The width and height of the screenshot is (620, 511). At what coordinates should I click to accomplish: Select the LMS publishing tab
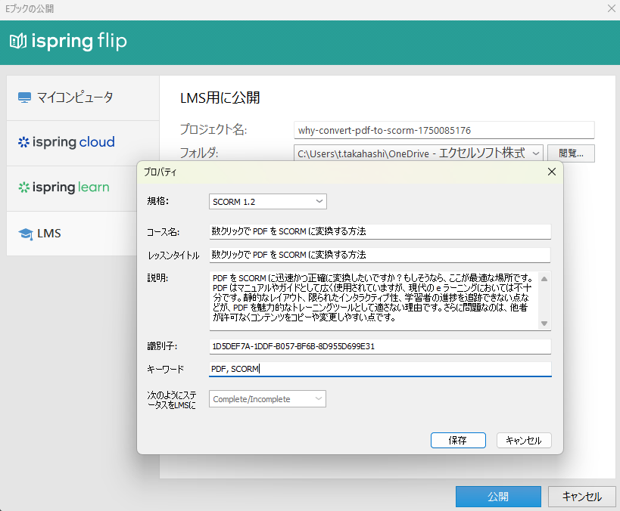point(72,234)
